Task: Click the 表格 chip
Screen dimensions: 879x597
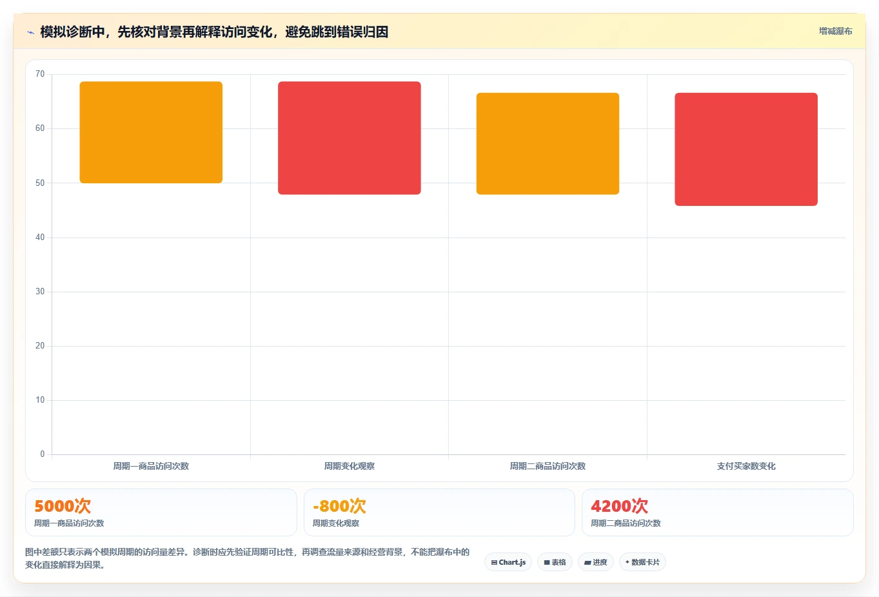Action: [x=555, y=562]
